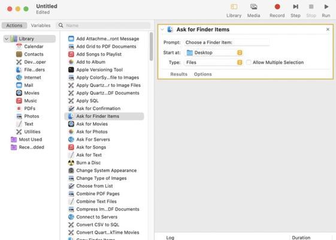Viewport: 336px width, 240px height.
Task: Select the Movies category icon
Action: [19, 93]
